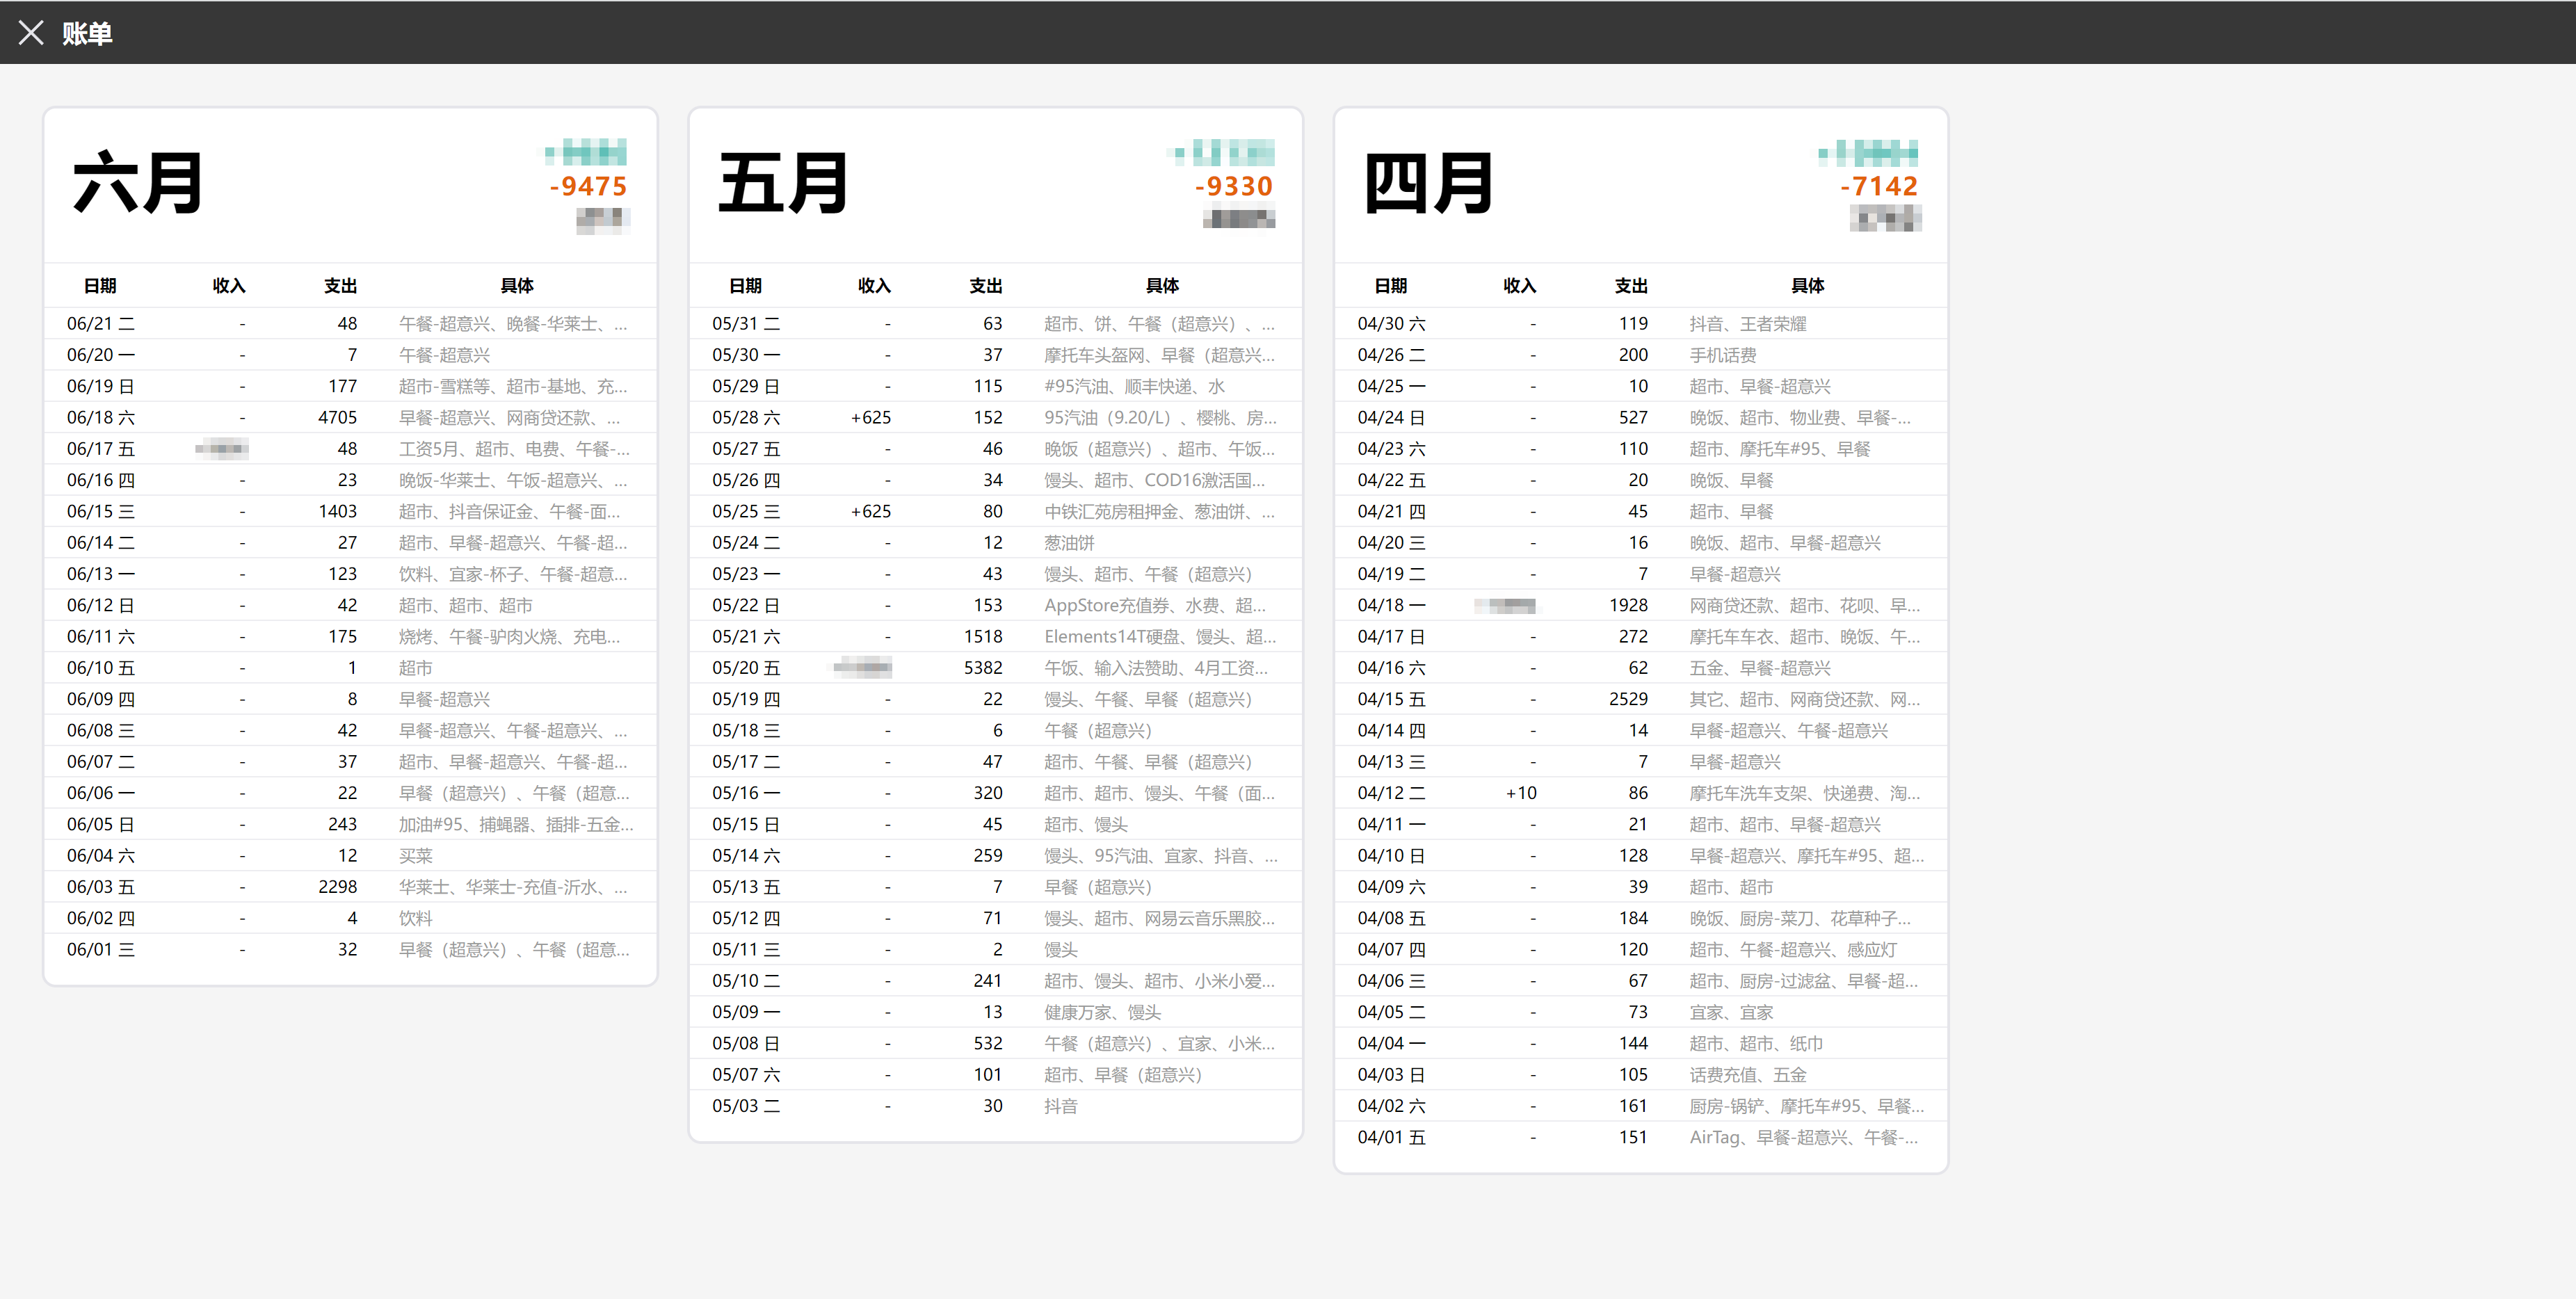Click 支出 column header in May table
This screenshot has height=1299, width=2576.
tap(985, 286)
